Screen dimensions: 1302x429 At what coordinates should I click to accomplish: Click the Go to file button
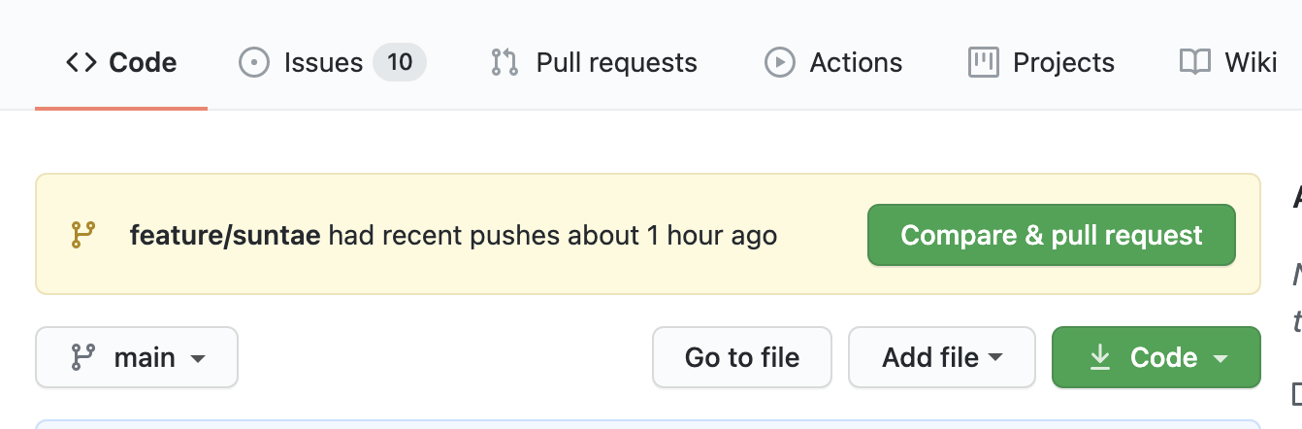[x=742, y=357]
